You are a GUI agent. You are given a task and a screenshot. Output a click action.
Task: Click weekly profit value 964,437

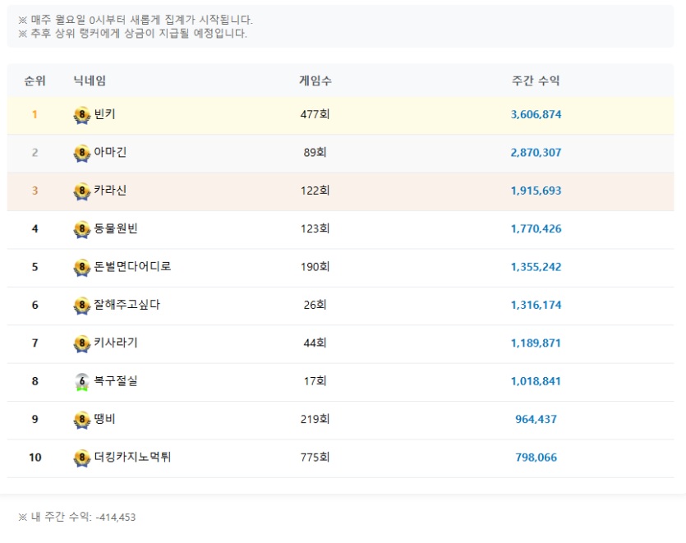[536, 419]
